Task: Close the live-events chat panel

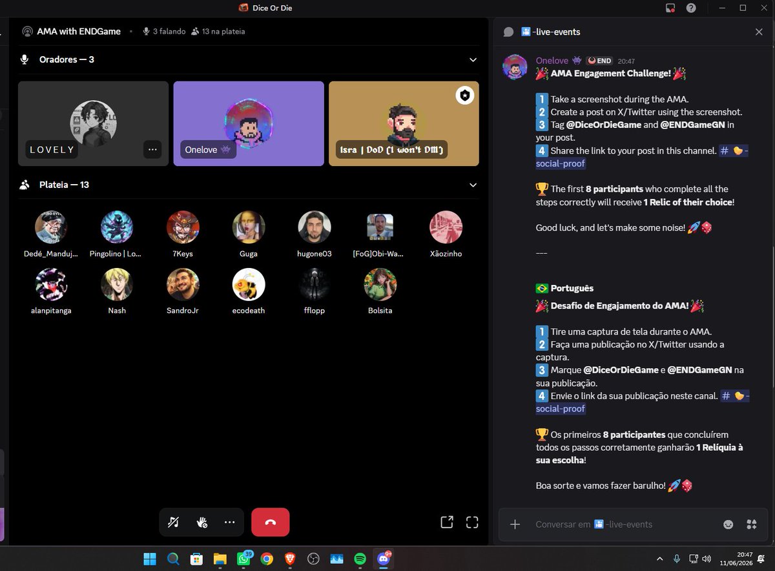Action: tap(759, 32)
